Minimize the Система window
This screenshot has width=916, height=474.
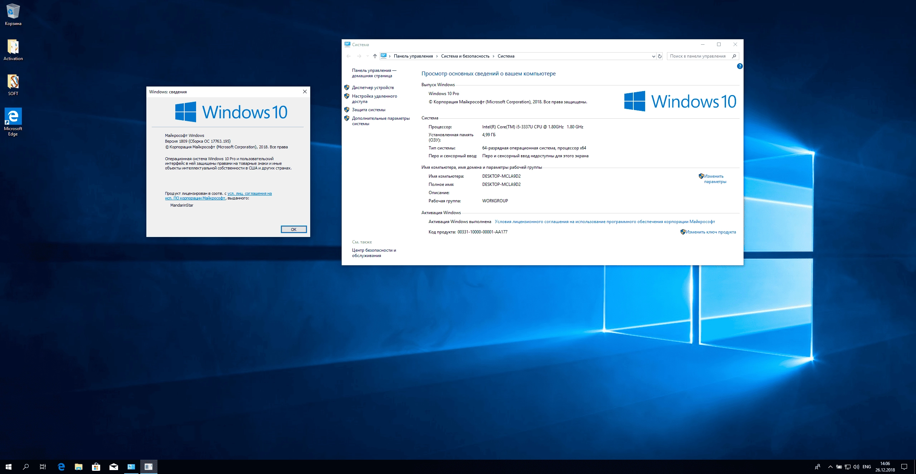[702, 45]
